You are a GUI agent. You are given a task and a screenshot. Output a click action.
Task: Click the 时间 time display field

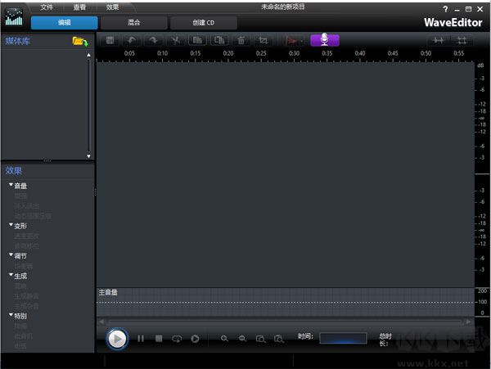coord(343,338)
